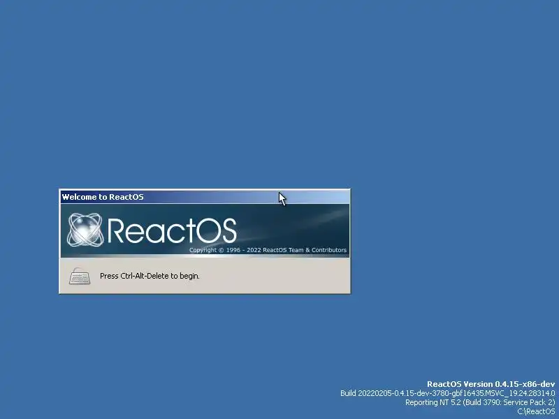The height and width of the screenshot is (419, 559).
Task: Click the copyright 1996 - 2022 ReactOS Team line
Action: point(268,250)
